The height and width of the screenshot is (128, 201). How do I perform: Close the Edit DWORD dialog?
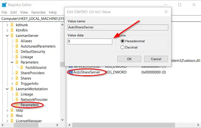pyautogui.click(x=166, y=12)
